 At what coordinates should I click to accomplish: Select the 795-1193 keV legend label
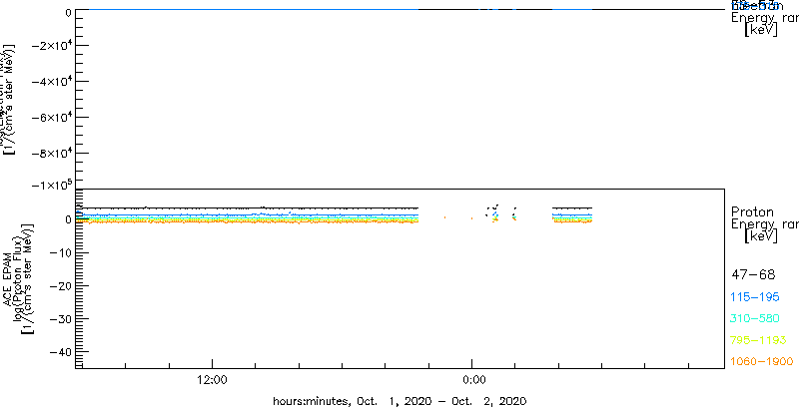tap(759, 340)
